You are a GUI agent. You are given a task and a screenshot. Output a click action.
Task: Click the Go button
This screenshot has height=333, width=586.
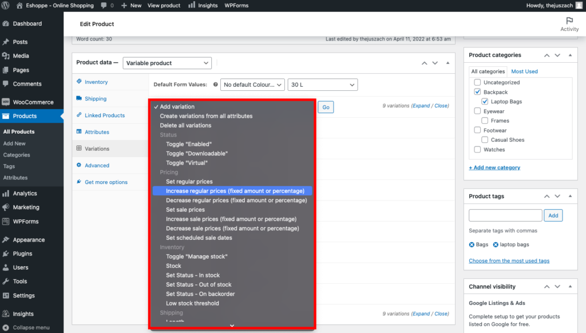(326, 107)
